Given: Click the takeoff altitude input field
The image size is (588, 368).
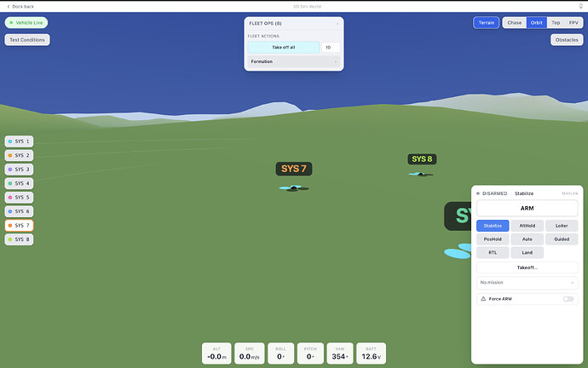Looking at the screenshot, I should point(331,47).
